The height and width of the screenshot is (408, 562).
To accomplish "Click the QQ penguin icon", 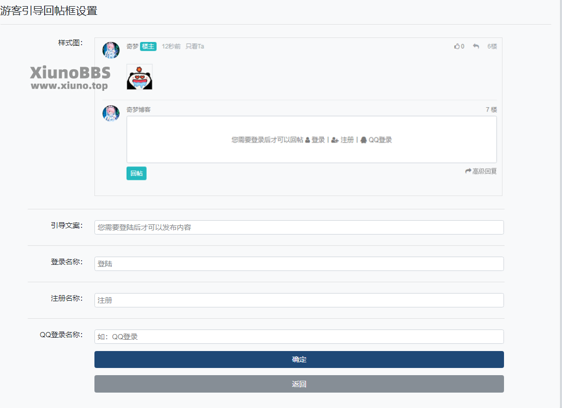I will click(x=363, y=140).
